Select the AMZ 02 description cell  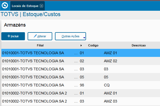[x=110, y=61]
